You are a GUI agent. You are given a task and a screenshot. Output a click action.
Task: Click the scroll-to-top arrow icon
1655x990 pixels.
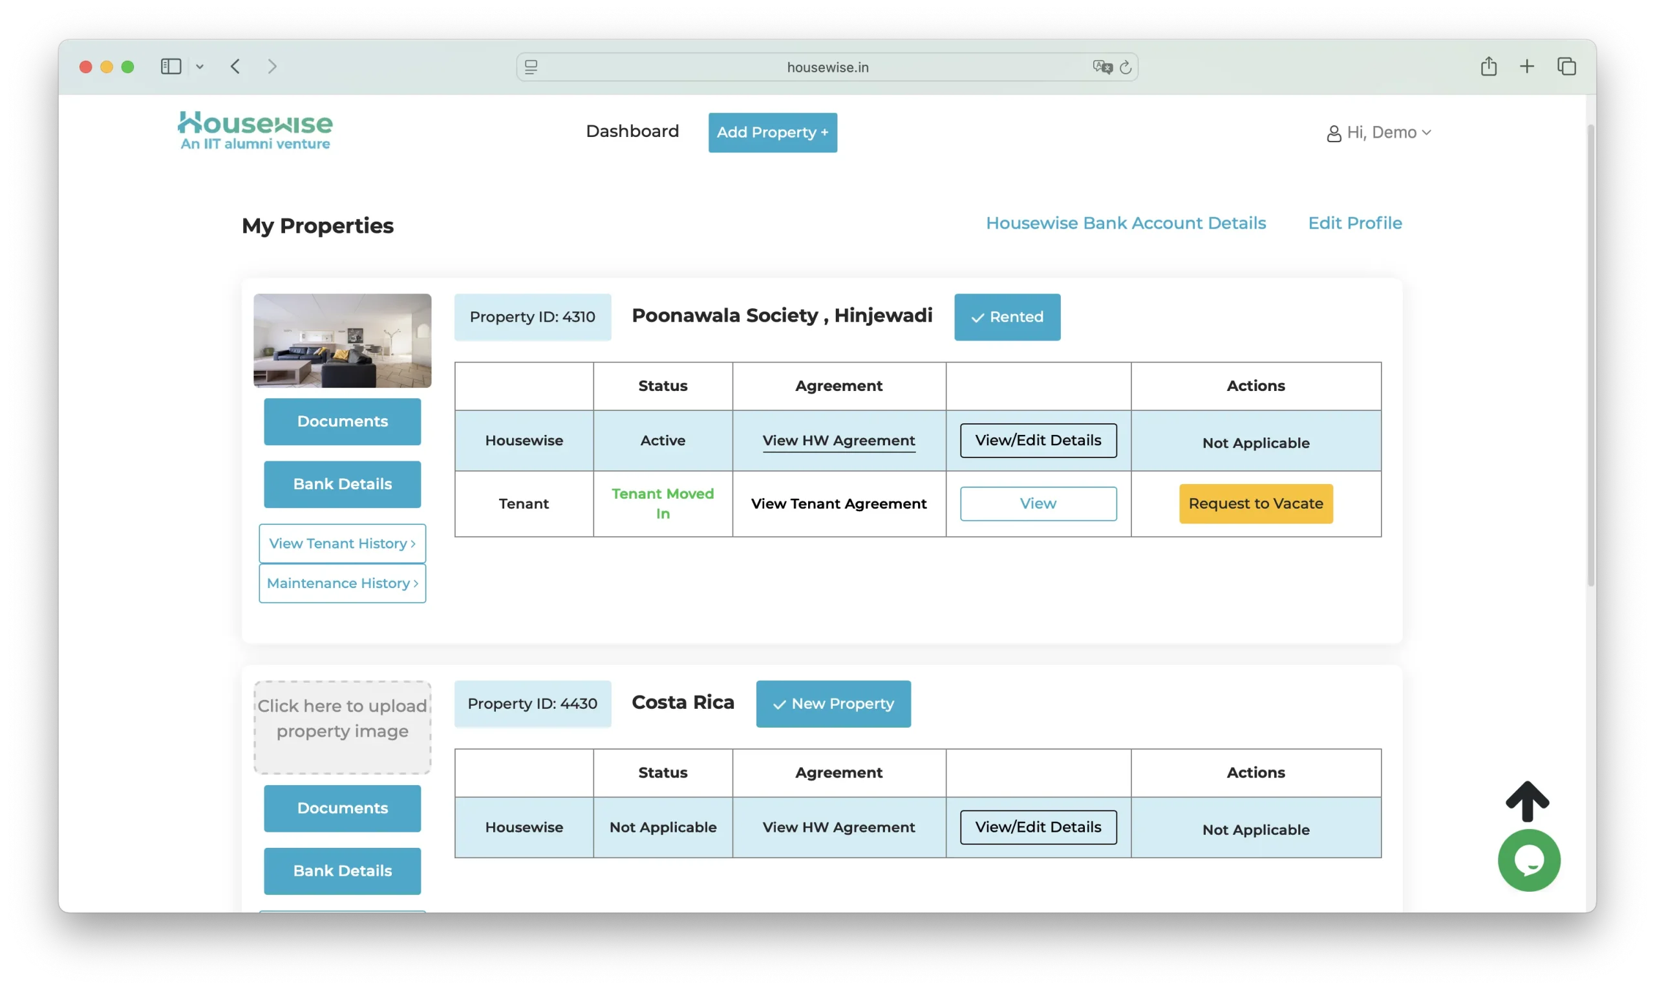pyautogui.click(x=1527, y=801)
